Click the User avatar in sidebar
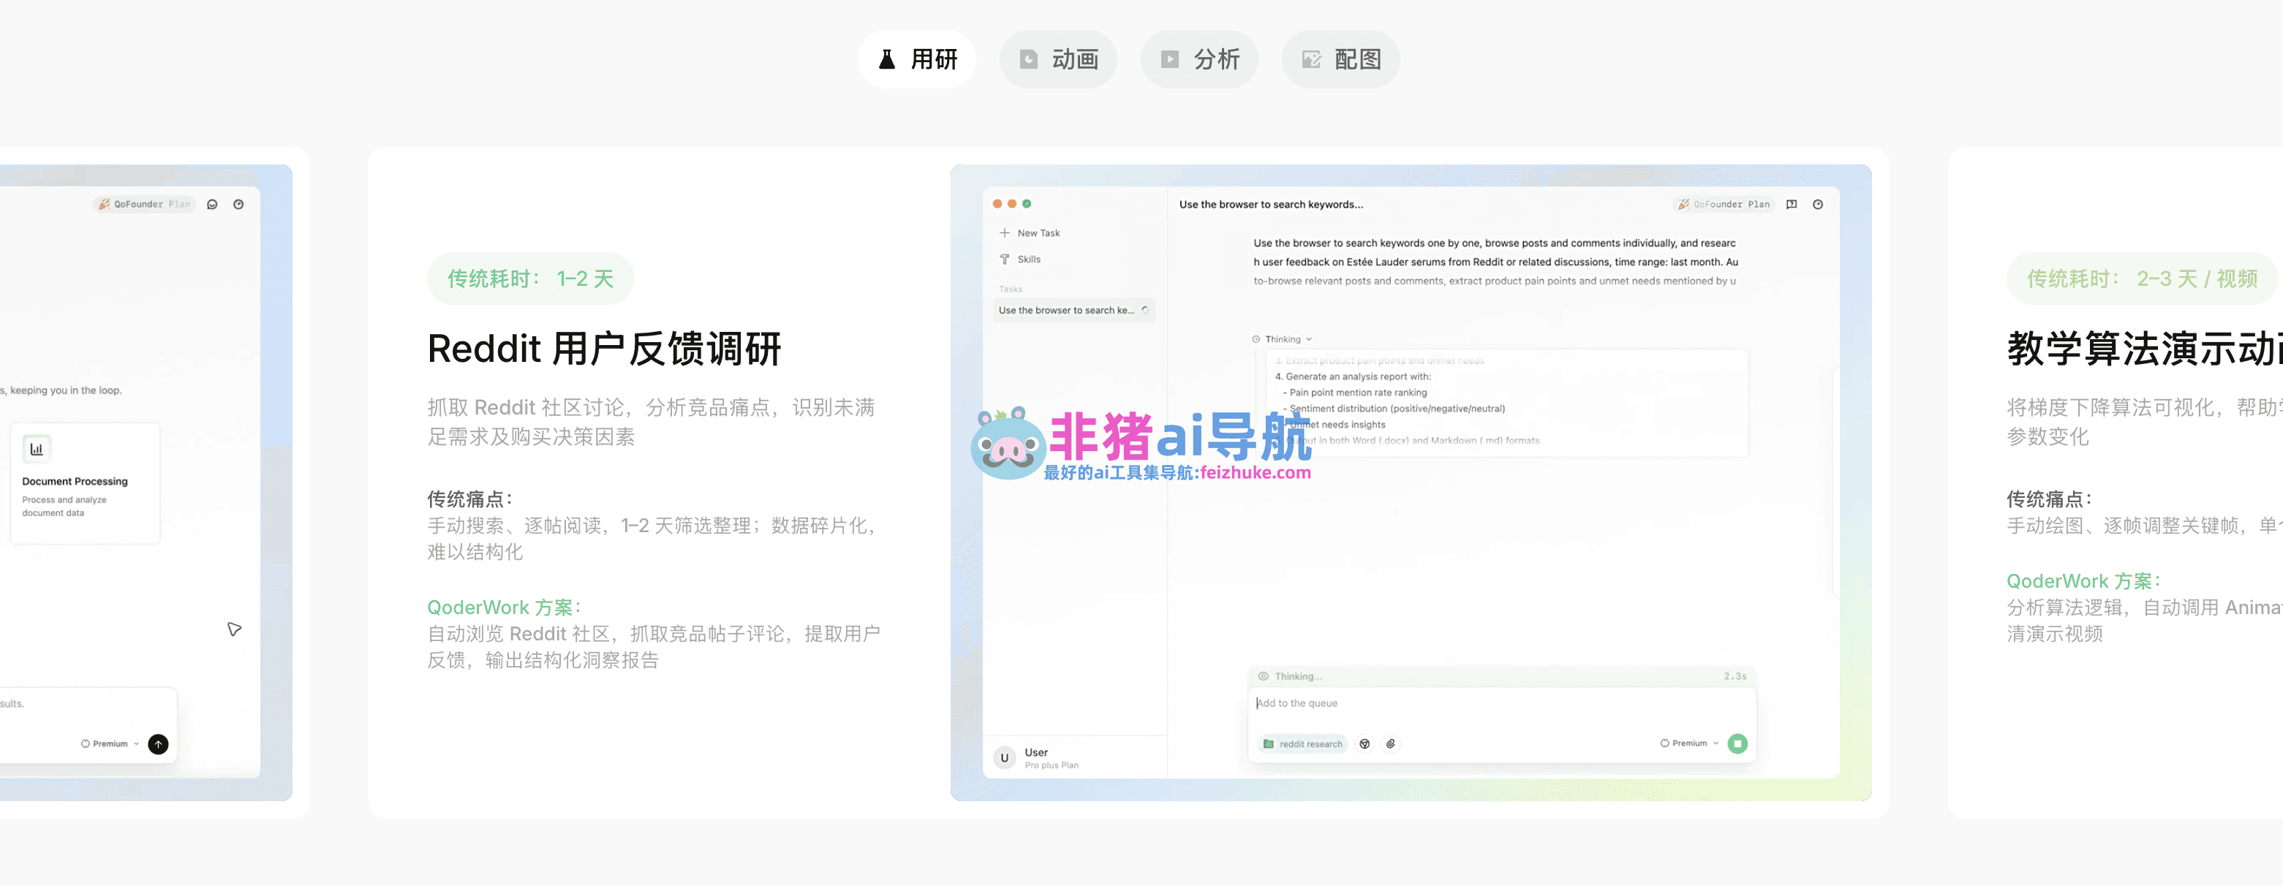2283x886 pixels. pos(1004,757)
